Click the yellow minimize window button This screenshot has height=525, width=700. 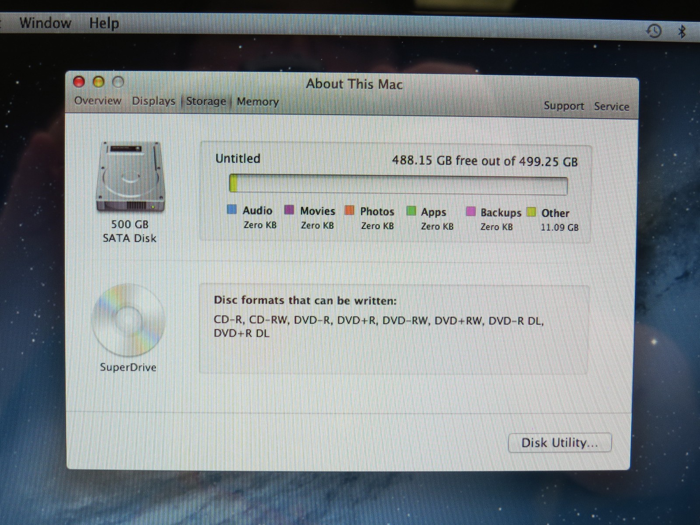[x=99, y=82]
